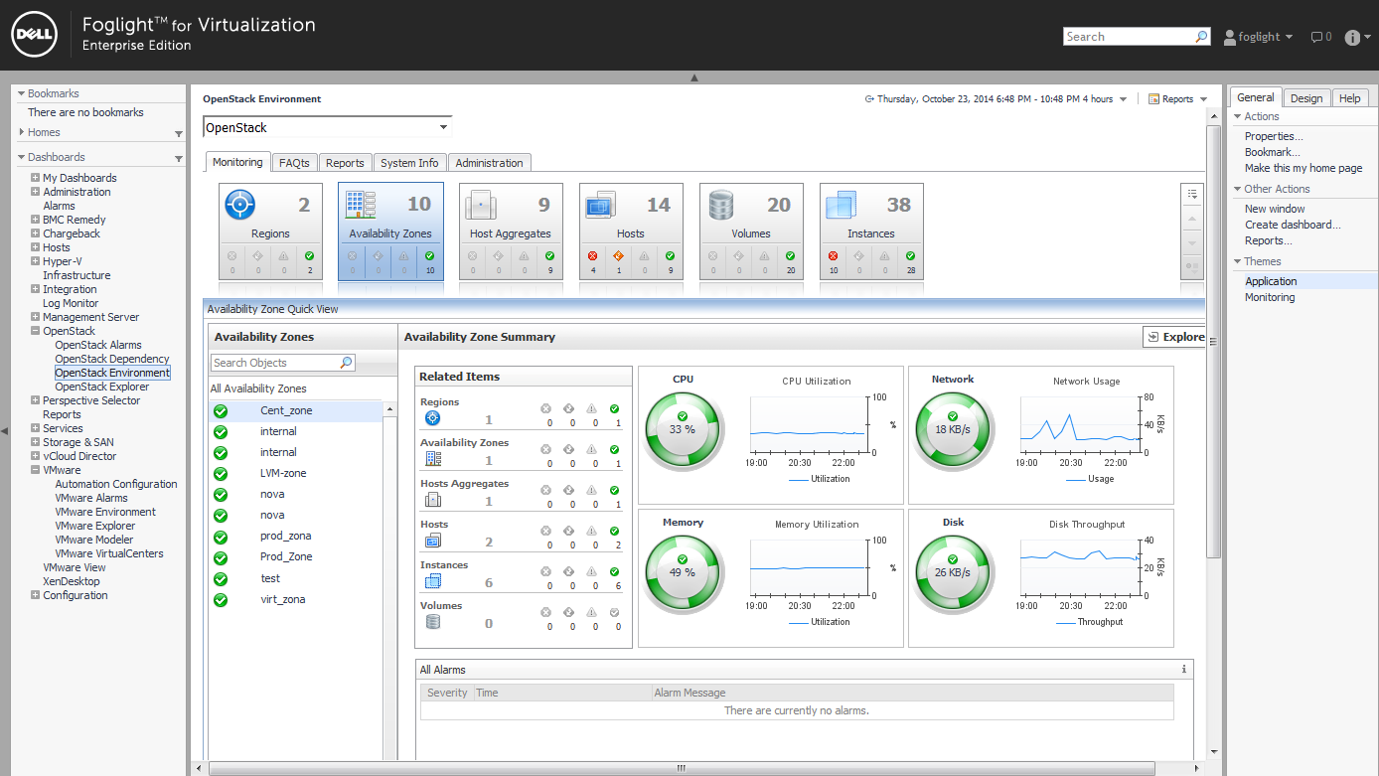
Task: Switch to the FAQts tab
Action: 294,163
